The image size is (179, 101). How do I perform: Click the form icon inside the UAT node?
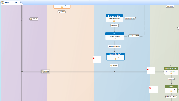pos(115,39)
